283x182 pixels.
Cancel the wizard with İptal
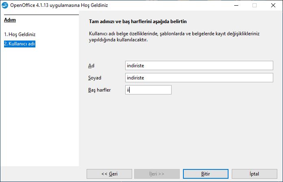pyautogui.click(x=254, y=174)
